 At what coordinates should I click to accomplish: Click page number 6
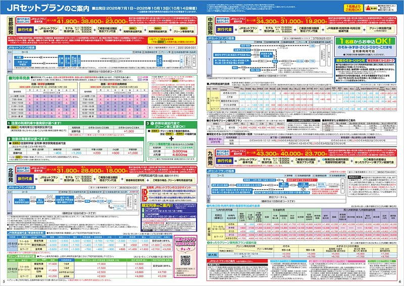coord(400,281)
